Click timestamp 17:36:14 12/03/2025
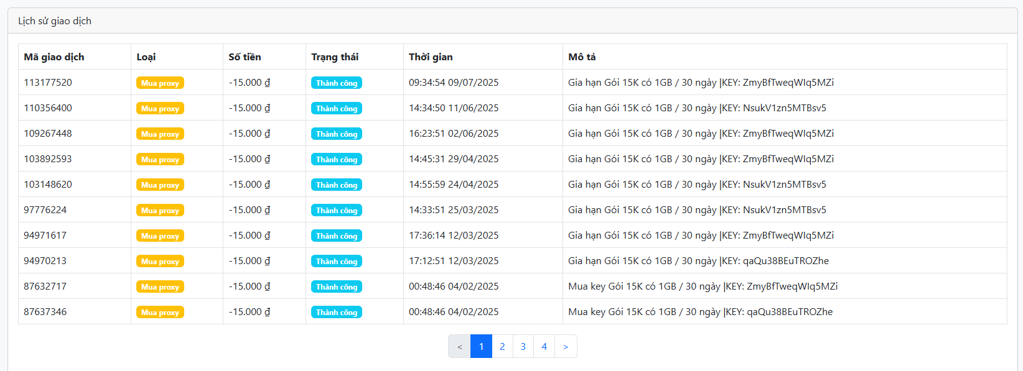The image size is (1023, 371). pos(454,235)
